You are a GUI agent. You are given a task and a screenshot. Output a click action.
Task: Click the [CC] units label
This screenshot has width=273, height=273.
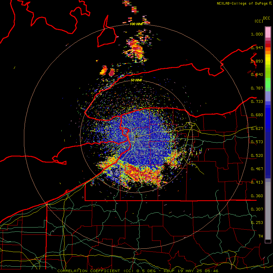259,21
